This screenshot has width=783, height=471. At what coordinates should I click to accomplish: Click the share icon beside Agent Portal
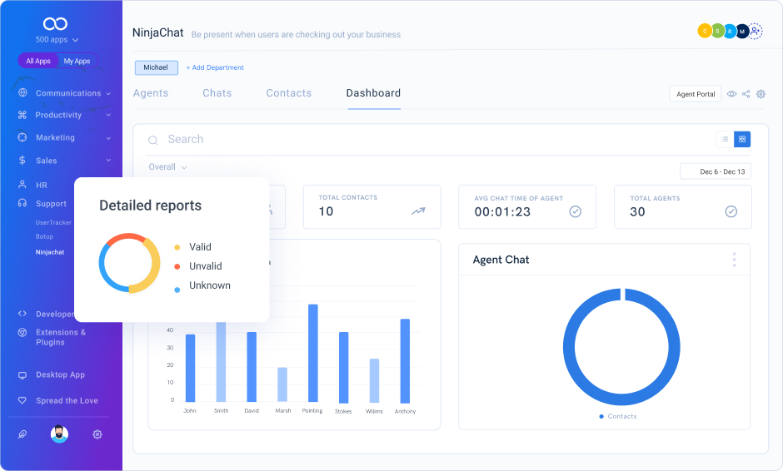746,94
